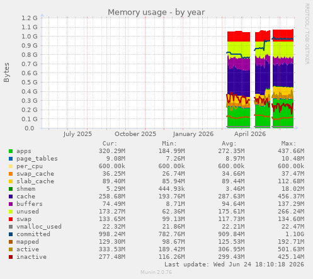
Task: Click the "1.2 G" y-axis value
Action: (30, 18)
